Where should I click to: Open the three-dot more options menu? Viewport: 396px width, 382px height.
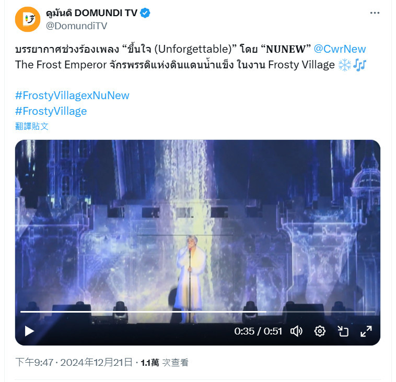[375, 13]
